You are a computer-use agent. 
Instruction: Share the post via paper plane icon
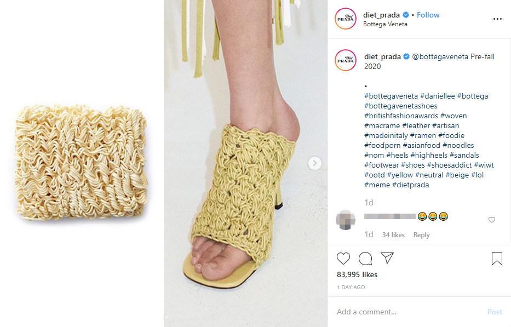(x=387, y=258)
